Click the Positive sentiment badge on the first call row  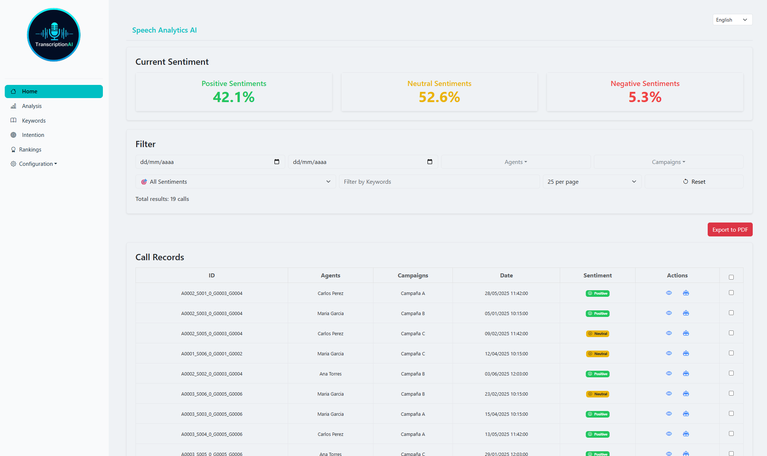click(597, 293)
